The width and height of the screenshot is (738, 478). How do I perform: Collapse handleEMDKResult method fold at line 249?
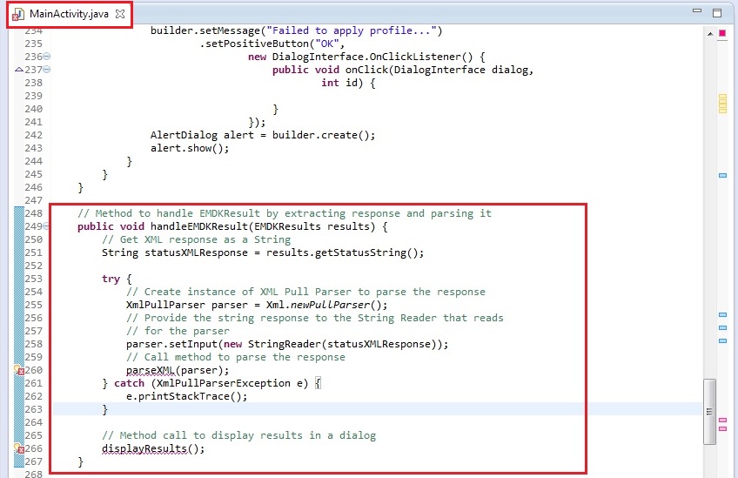click(x=46, y=226)
